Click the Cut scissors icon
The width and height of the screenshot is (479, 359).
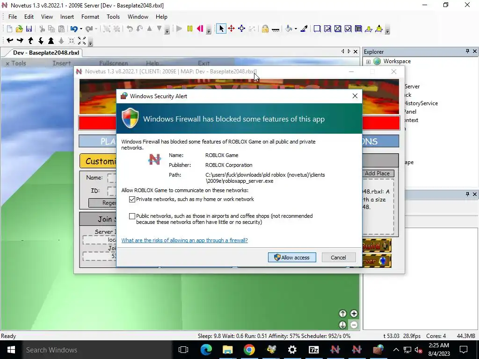click(x=42, y=29)
